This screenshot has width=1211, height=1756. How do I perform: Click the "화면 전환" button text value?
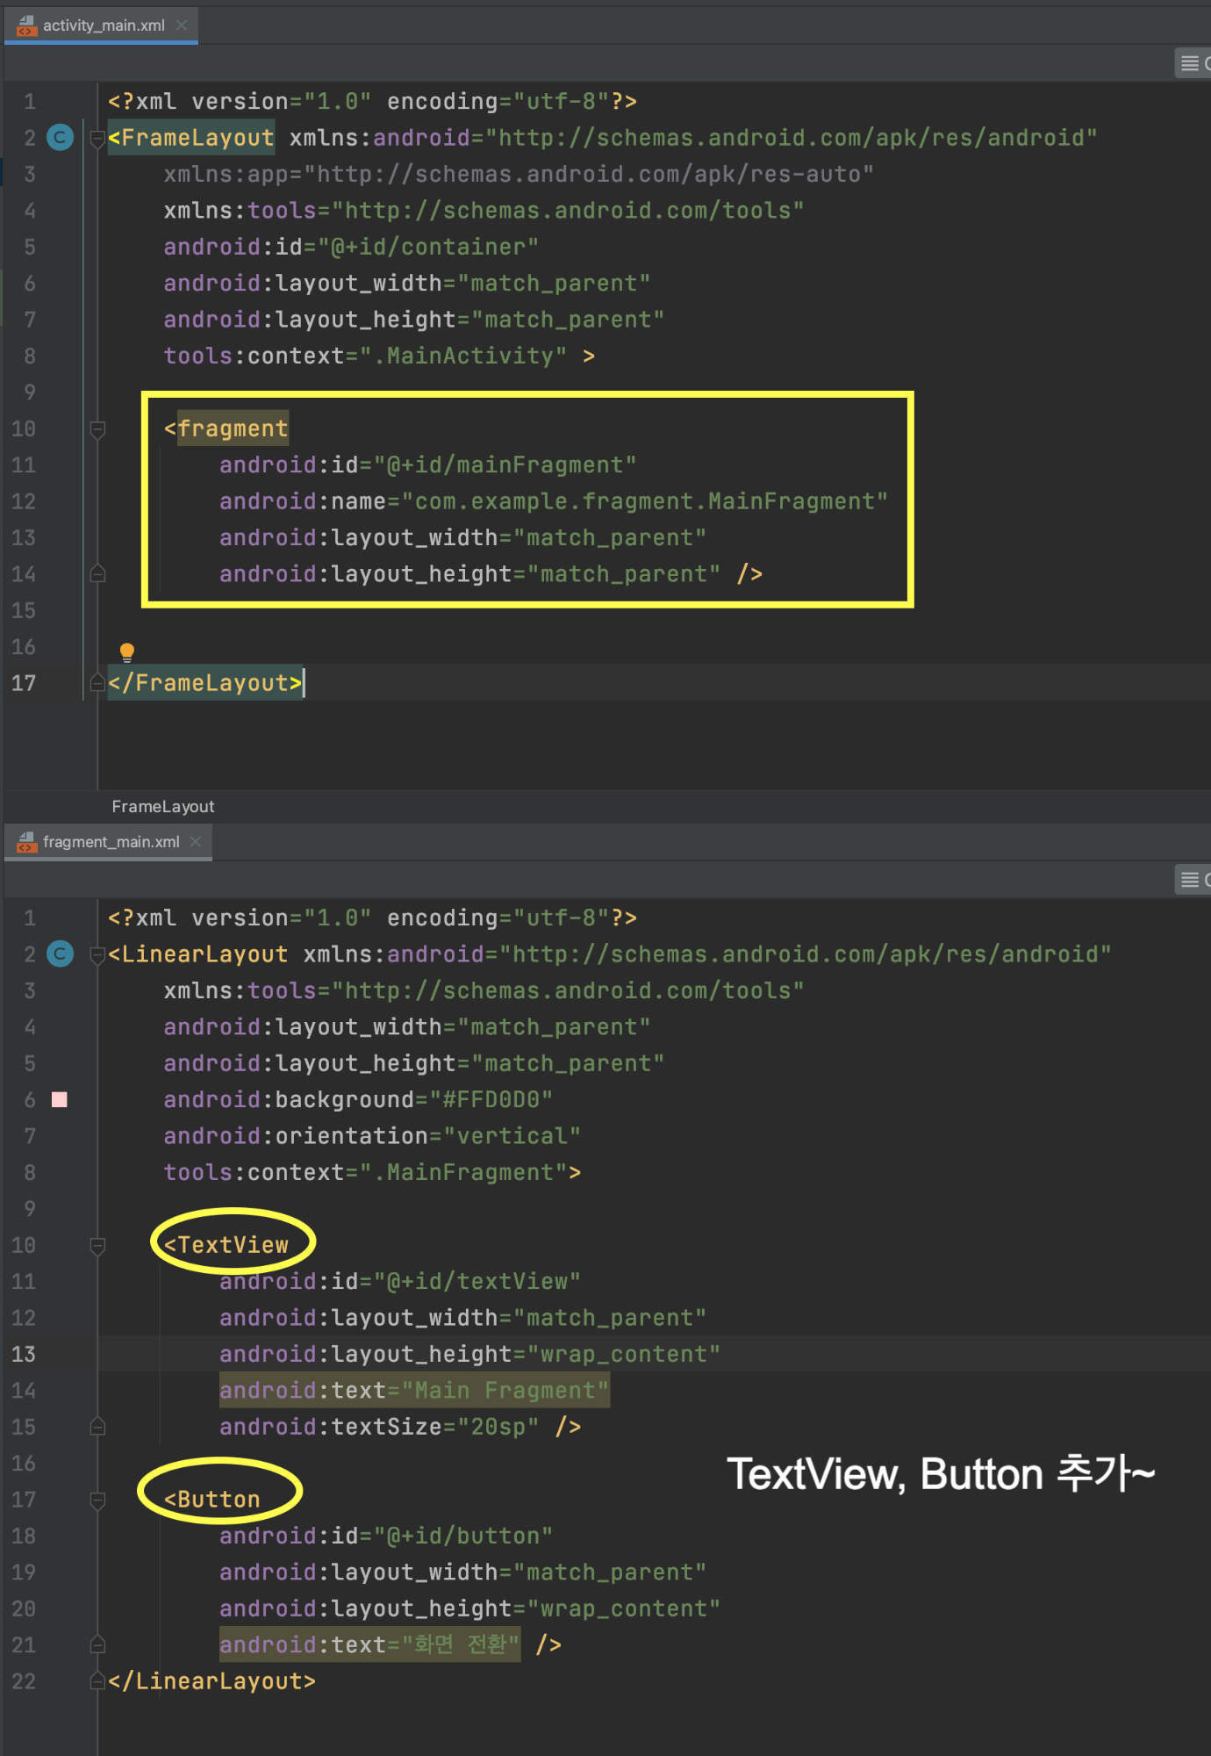(461, 1644)
